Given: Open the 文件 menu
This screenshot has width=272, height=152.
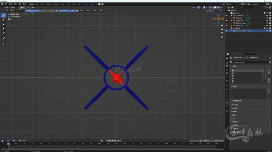Looking at the screenshot, I should coord(6,4).
